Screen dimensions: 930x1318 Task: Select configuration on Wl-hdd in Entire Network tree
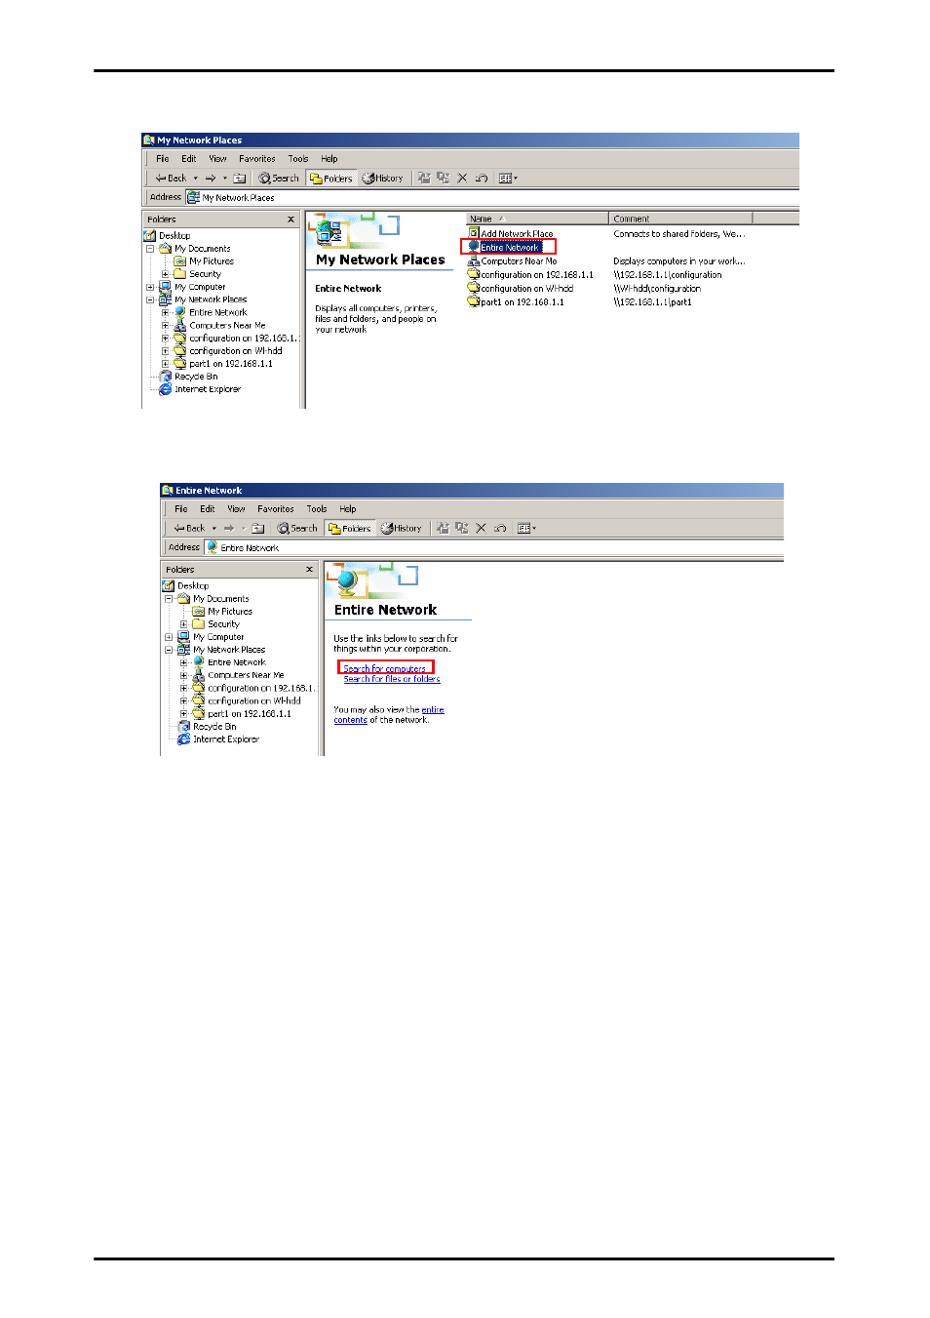[x=248, y=700]
